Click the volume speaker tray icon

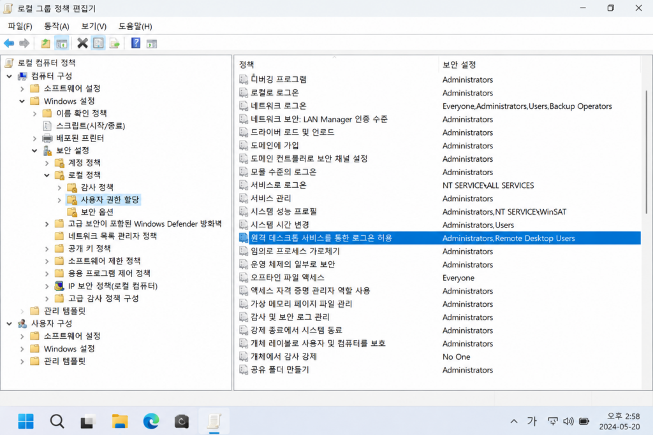(x=568, y=421)
